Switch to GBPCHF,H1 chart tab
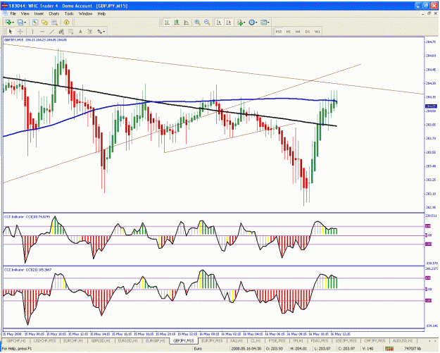Image resolution: width=440 pixels, height=353 pixels. coord(16,341)
